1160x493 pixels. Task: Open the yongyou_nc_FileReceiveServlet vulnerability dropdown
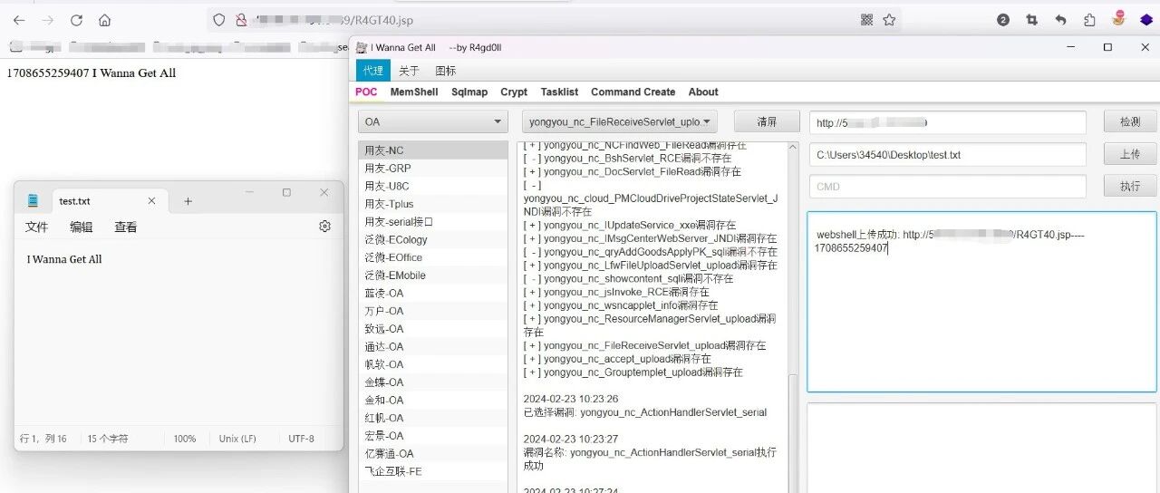tap(620, 121)
